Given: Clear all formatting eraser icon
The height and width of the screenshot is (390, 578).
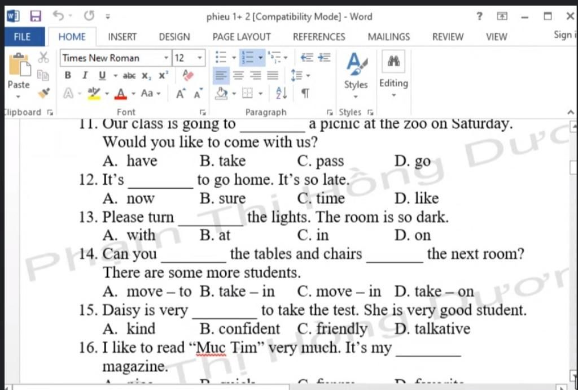Looking at the screenshot, I should pos(188,75).
